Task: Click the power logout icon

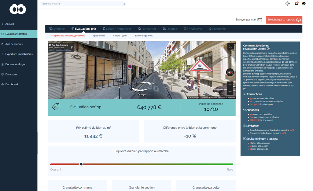Action: click(304, 4)
